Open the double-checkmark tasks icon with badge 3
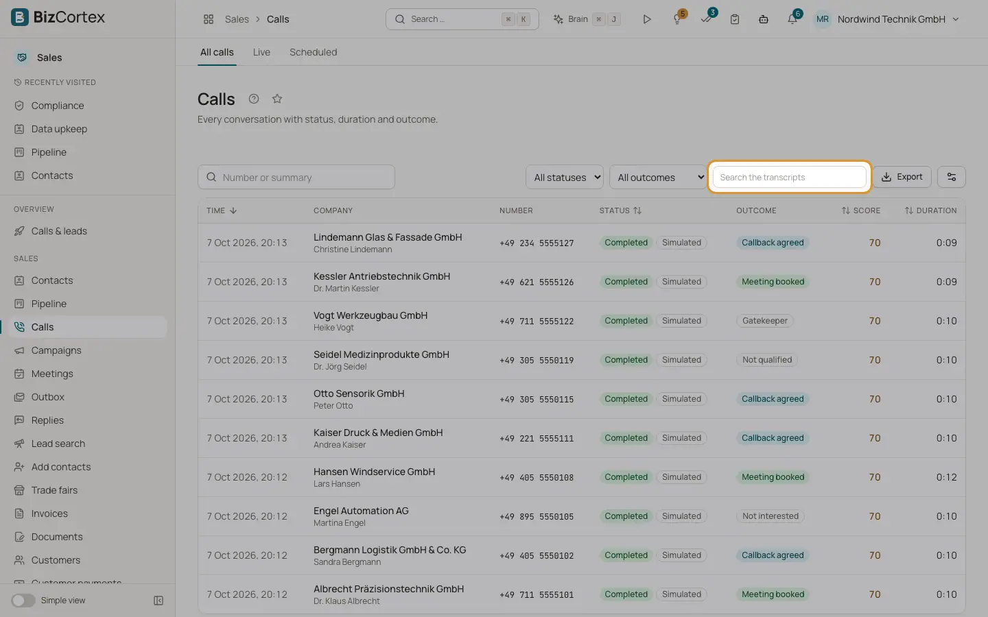Viewport: 988px width, 617px height. pos(706,19)
